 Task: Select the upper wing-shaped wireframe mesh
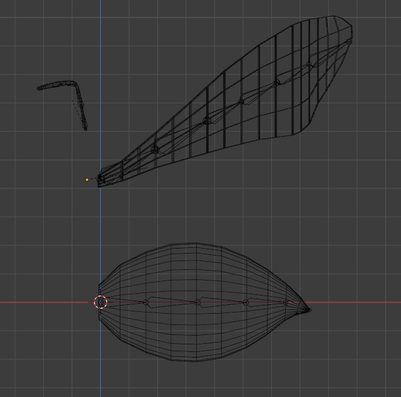[x=225, y=101]
